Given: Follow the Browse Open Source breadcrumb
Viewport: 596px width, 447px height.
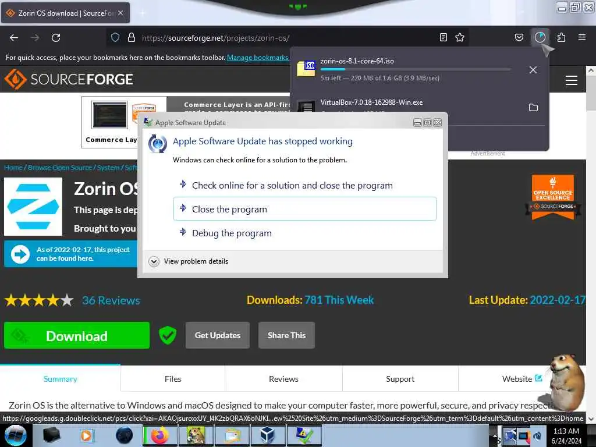Looking at the screenshot, I should (60, 168).
